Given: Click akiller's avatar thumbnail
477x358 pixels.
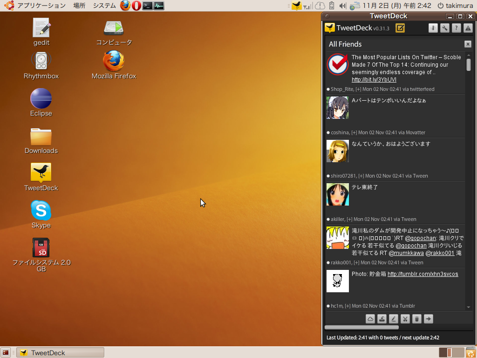Looking at the screenshot, I should [338, 194].
